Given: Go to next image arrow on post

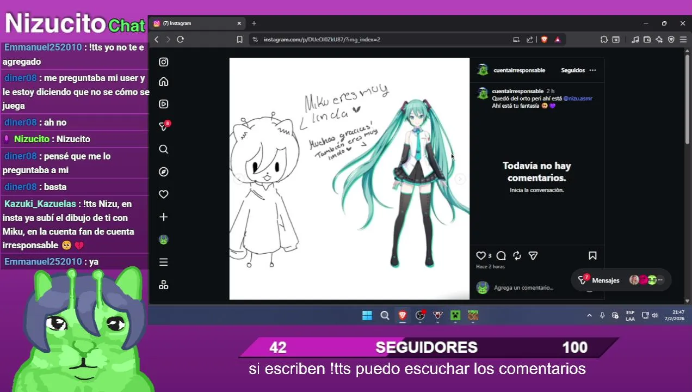Looking at the screenshot, I should tap(460, 179).
